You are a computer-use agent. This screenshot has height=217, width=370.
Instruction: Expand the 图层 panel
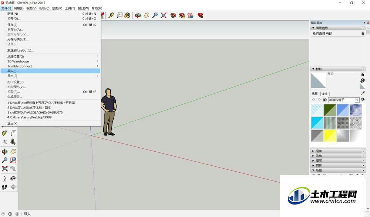click(313, 161)
